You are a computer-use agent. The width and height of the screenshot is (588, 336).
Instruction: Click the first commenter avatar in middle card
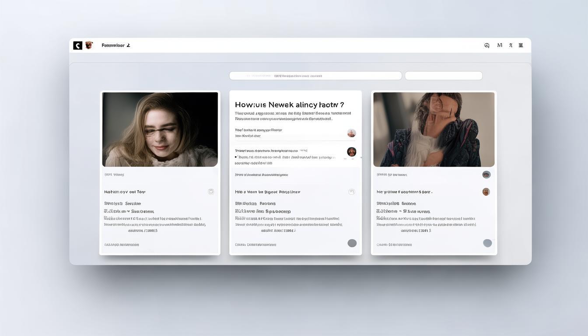pyautogui.click(x=351, y=133)
